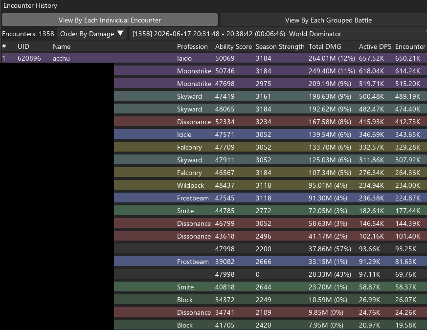Viewport: 427px width, 330px height.
Task: Open the encounter selector World Dominator dropdown
Action: click(x=278, y=34)
